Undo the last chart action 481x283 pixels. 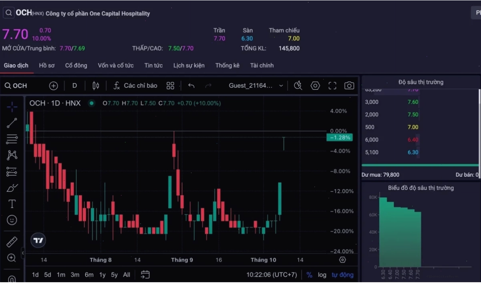(191, 86)
